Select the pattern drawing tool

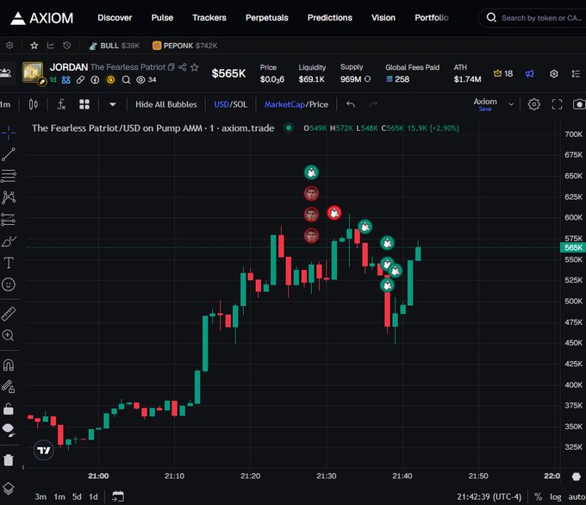[9, 197]
